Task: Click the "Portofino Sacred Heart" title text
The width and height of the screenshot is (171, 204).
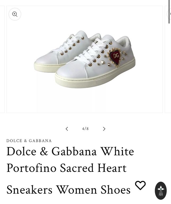Action: click(x=67, y=168)
